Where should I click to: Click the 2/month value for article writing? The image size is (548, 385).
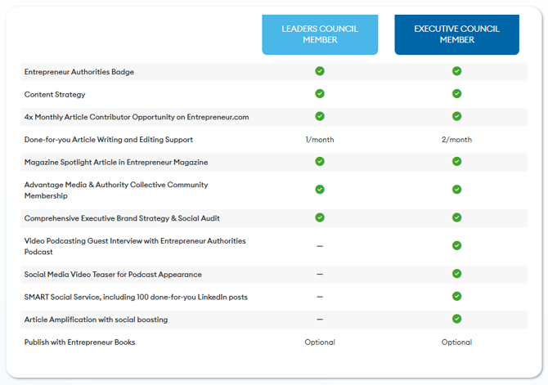point(456,140)
